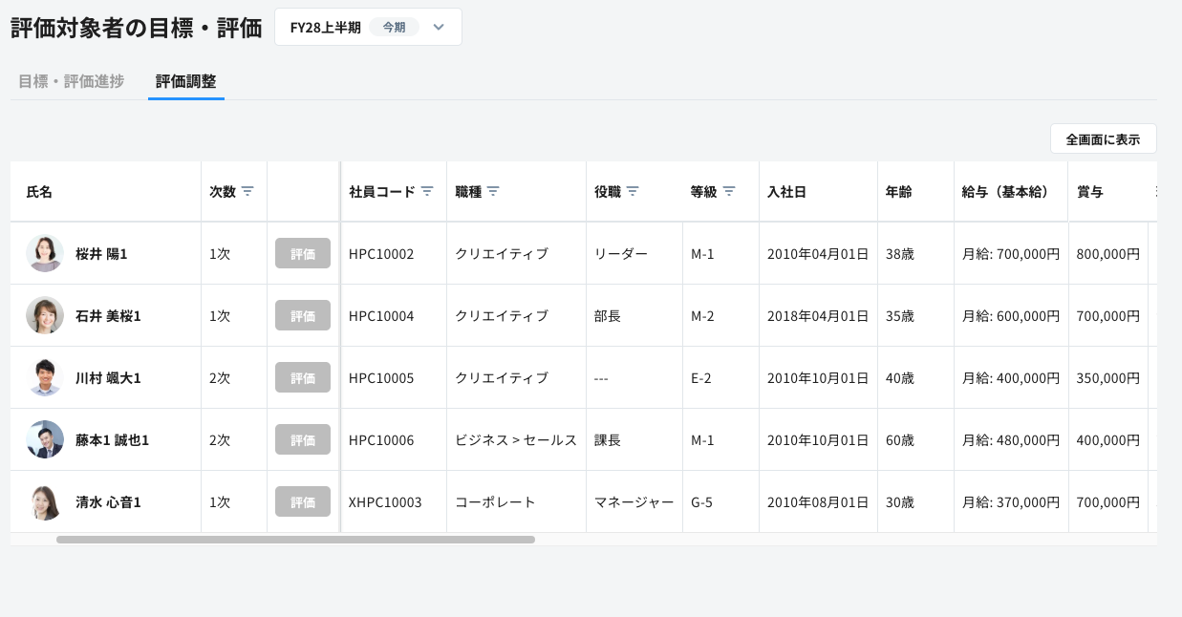1182x617 pixels.
Task: Click the 全画面に表示 button
Action: (1103, 138)
